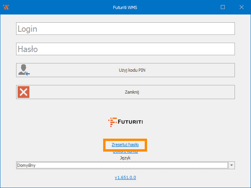Viewport: 251px width, 188px height.
Task: Focus the Login input field
Action: coord(125,29)
